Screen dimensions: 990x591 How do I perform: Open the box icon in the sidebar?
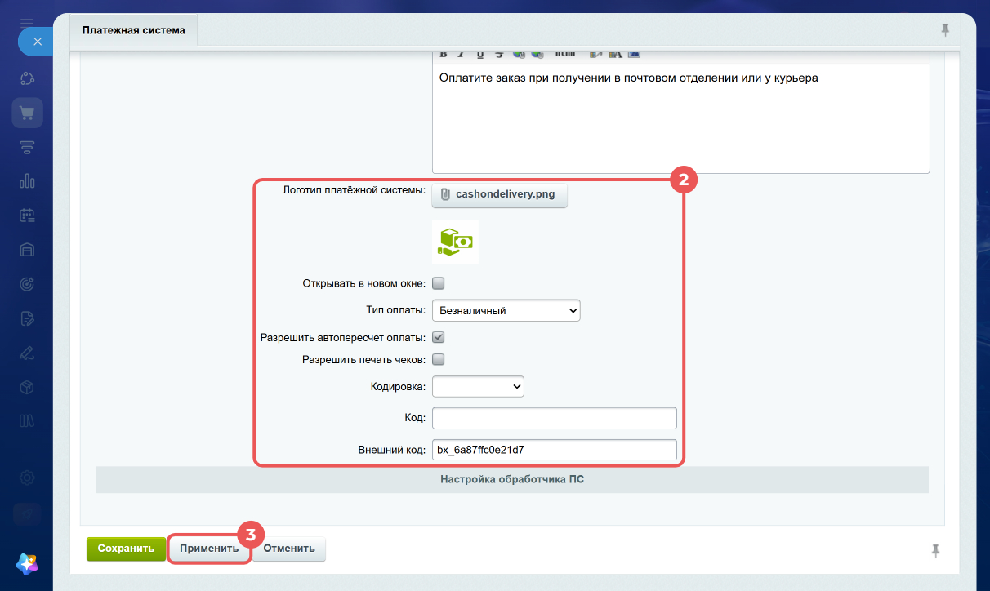[x=27, y=387]
